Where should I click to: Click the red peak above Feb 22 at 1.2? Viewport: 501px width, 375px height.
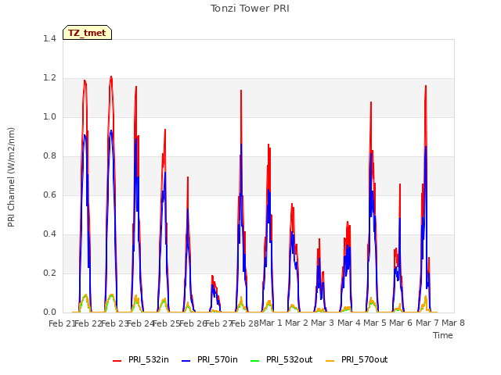point(85,81)
